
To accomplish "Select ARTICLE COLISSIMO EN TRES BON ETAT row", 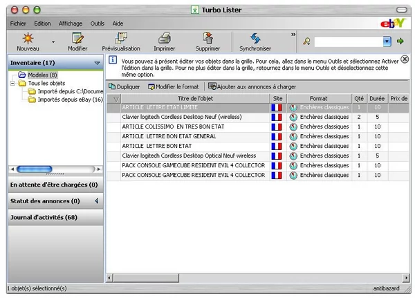I will 258,127.
